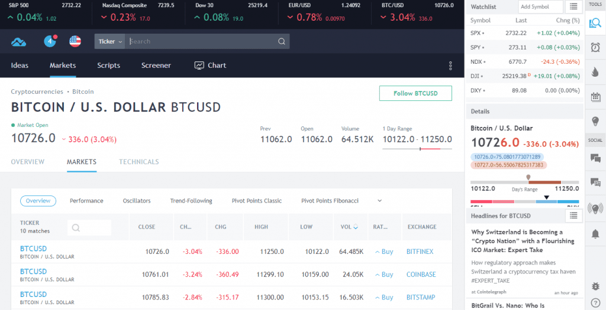Click the S&P 500 ticker tape item
606x310 pixels.
tap(46, 12)
